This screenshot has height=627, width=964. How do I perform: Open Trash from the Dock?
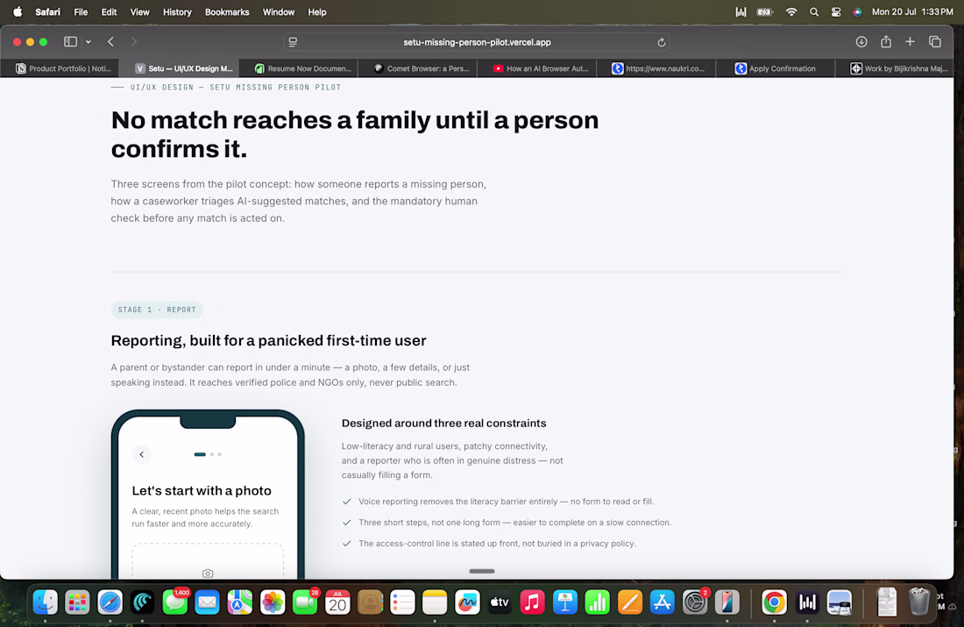919,602
